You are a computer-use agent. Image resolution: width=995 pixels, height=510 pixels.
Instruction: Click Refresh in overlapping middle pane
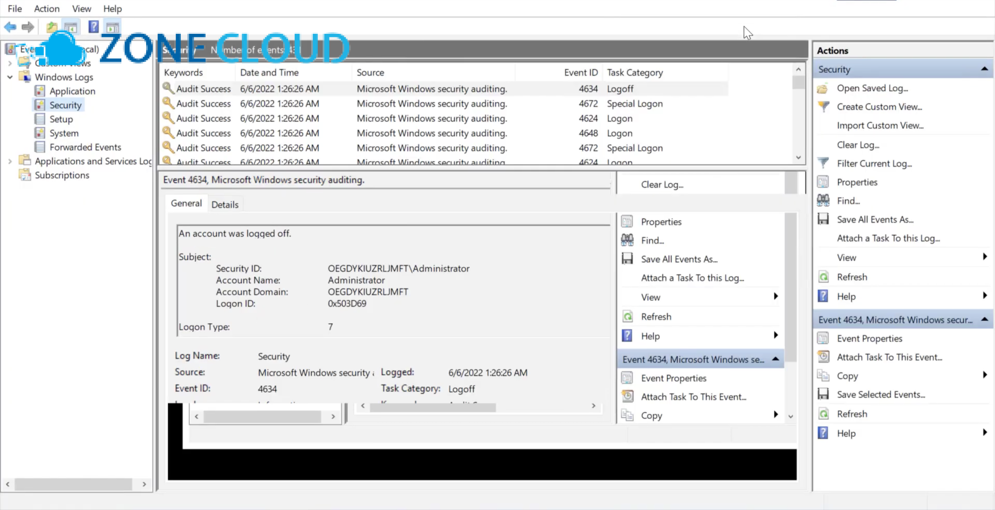(656, 317)
